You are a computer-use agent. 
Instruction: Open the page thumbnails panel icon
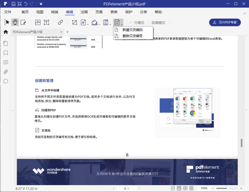[x=6, y=43]
